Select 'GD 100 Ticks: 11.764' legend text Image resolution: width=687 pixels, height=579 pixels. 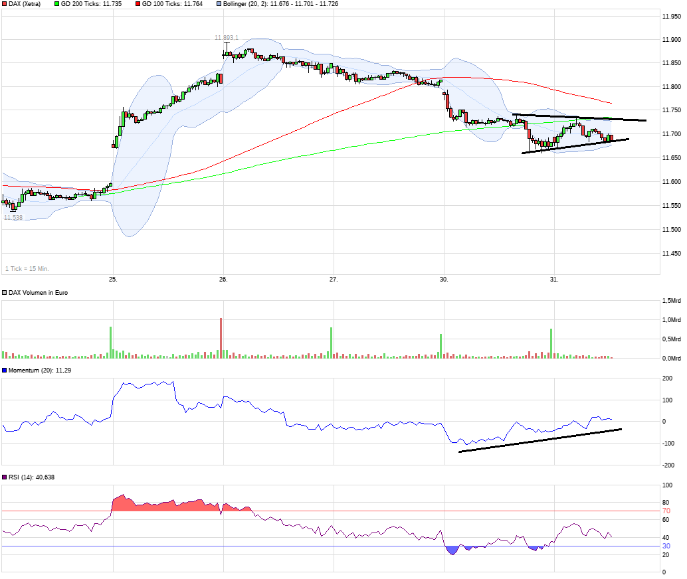(172, 4)
